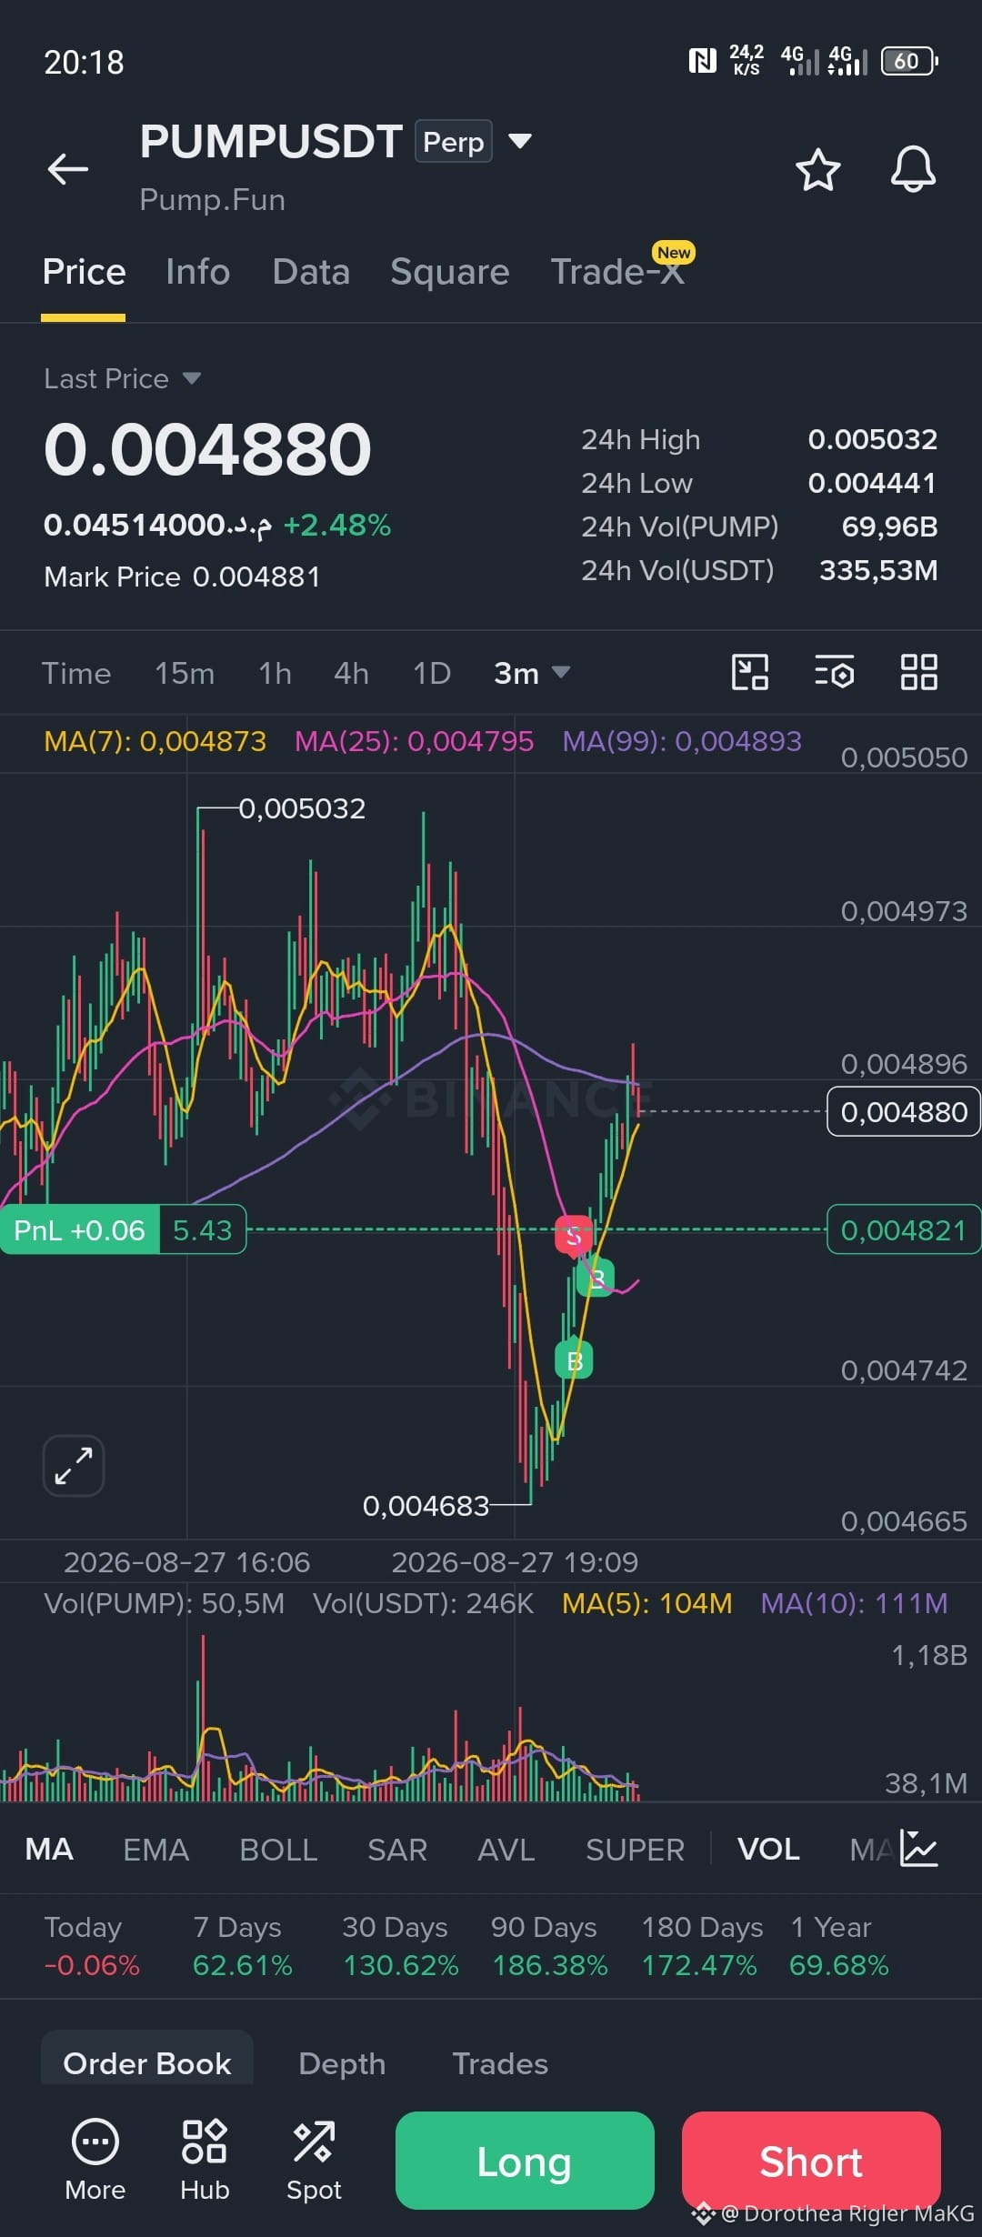Tap the 0,004821 entry price tag
This screenshot has height=2237, width=982.
pyautogui.click(x=904, y=1230)
